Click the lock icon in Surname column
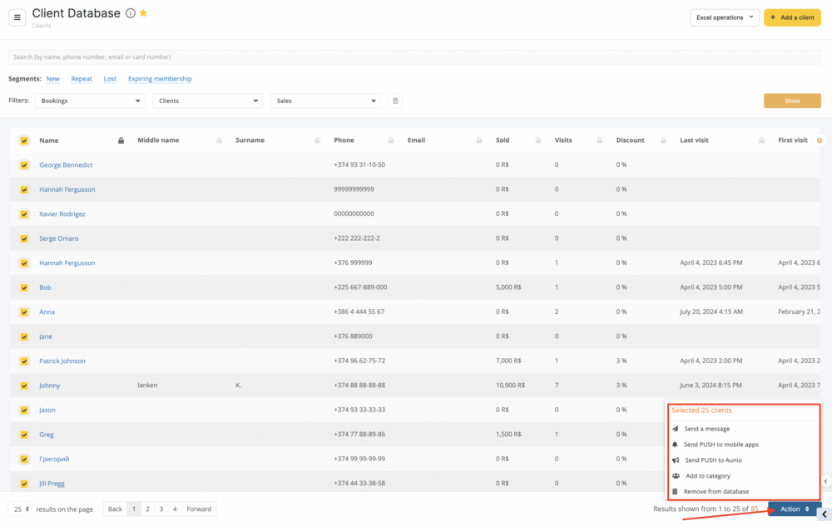Image resolution: width=832 pixels, height=526 pixels. (x=317, y=140)
